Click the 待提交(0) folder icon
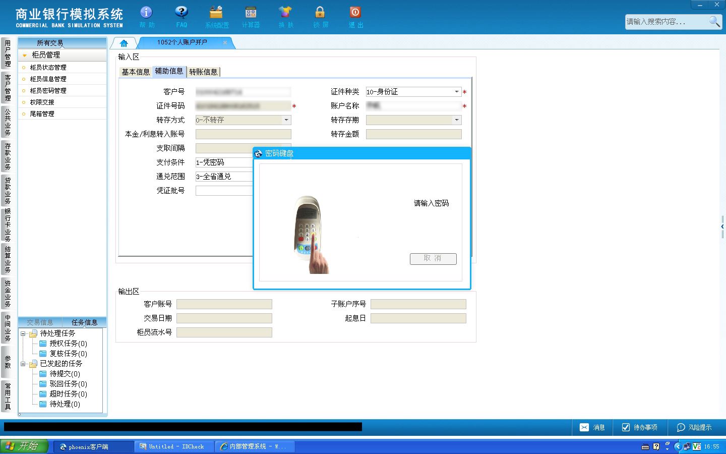Screen dimensions: 726x454 (43, 374)
